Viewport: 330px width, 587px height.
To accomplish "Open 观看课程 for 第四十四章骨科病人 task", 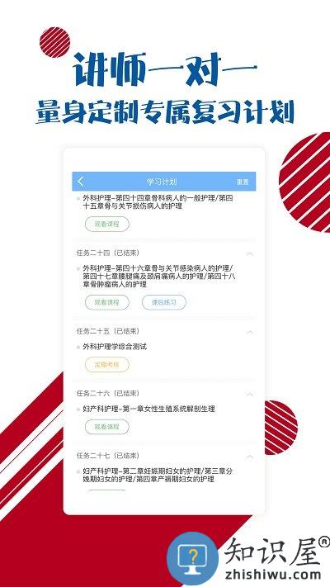I will [107, 225].
